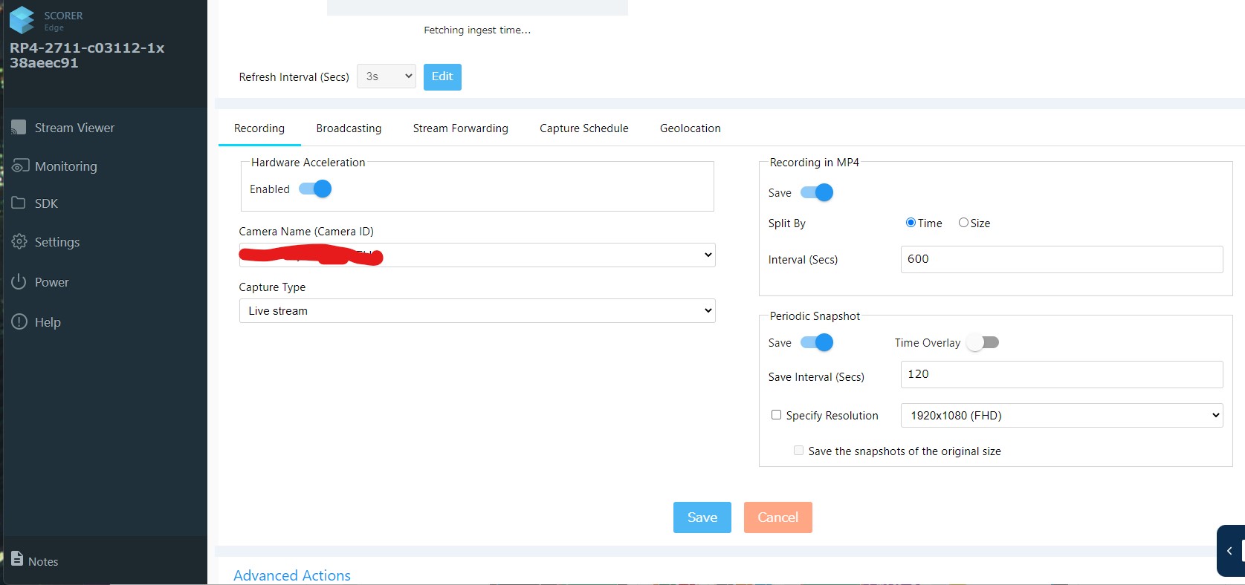Image resolution: width=1245 pixels, height=585 pixels.
Task: Check the Specify Resolution checkbox
Action: 776,415
